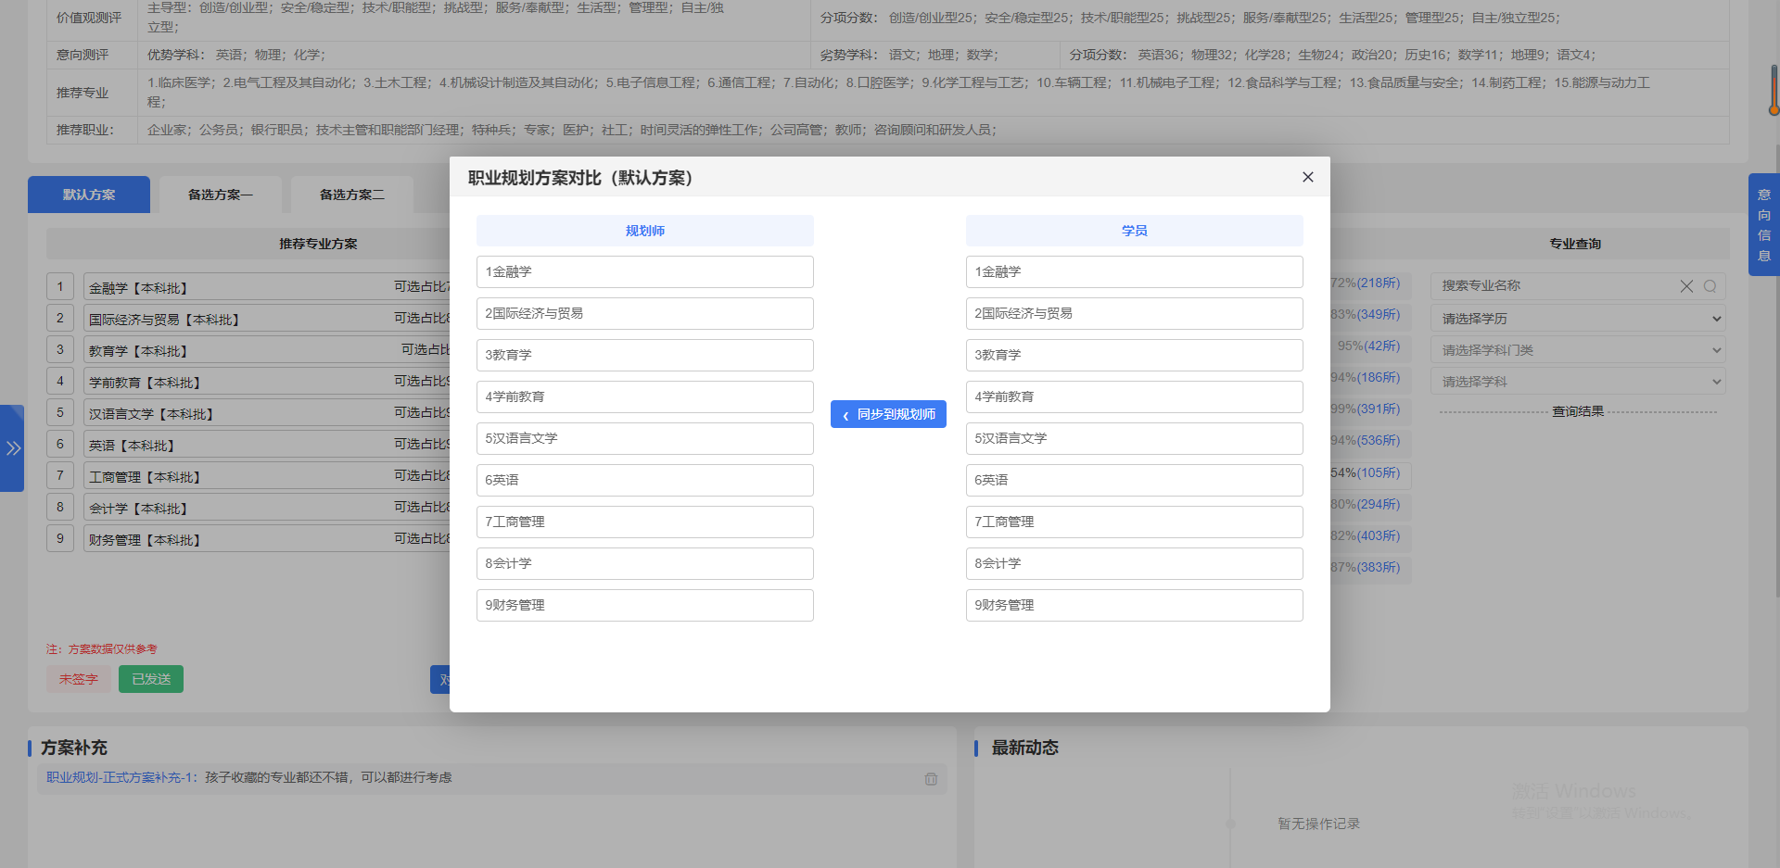This screenshot has height=868, width=1780.
Task: Expand the collapsed left sidebar chevron
Action: [13, 448]
